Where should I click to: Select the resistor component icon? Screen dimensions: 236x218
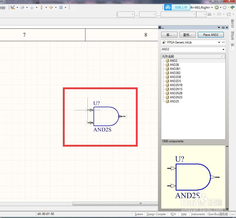(x=41, y=7)
